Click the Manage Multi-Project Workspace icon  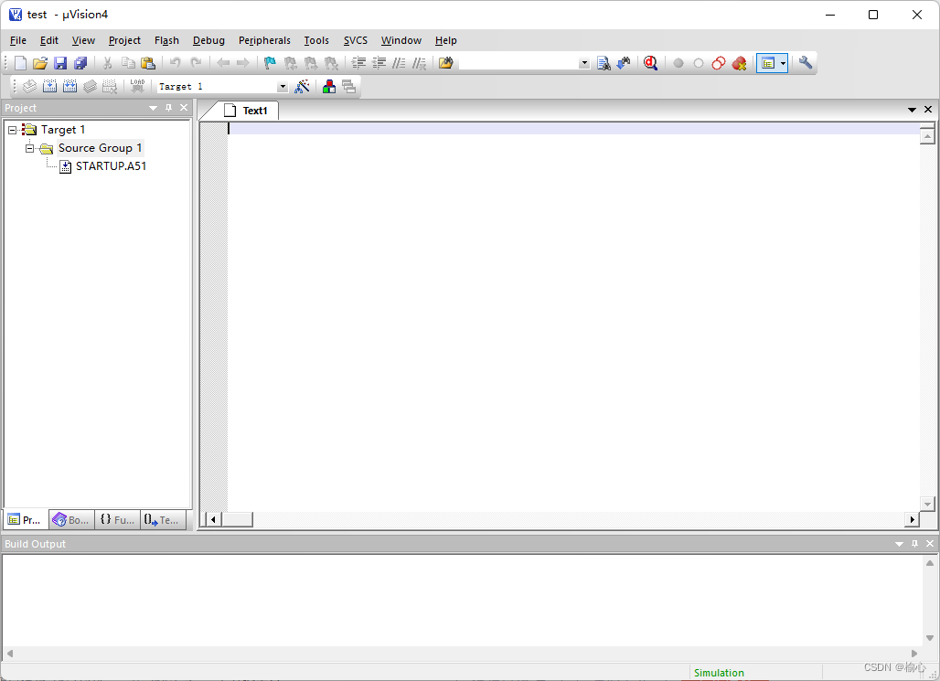point(349,86)
